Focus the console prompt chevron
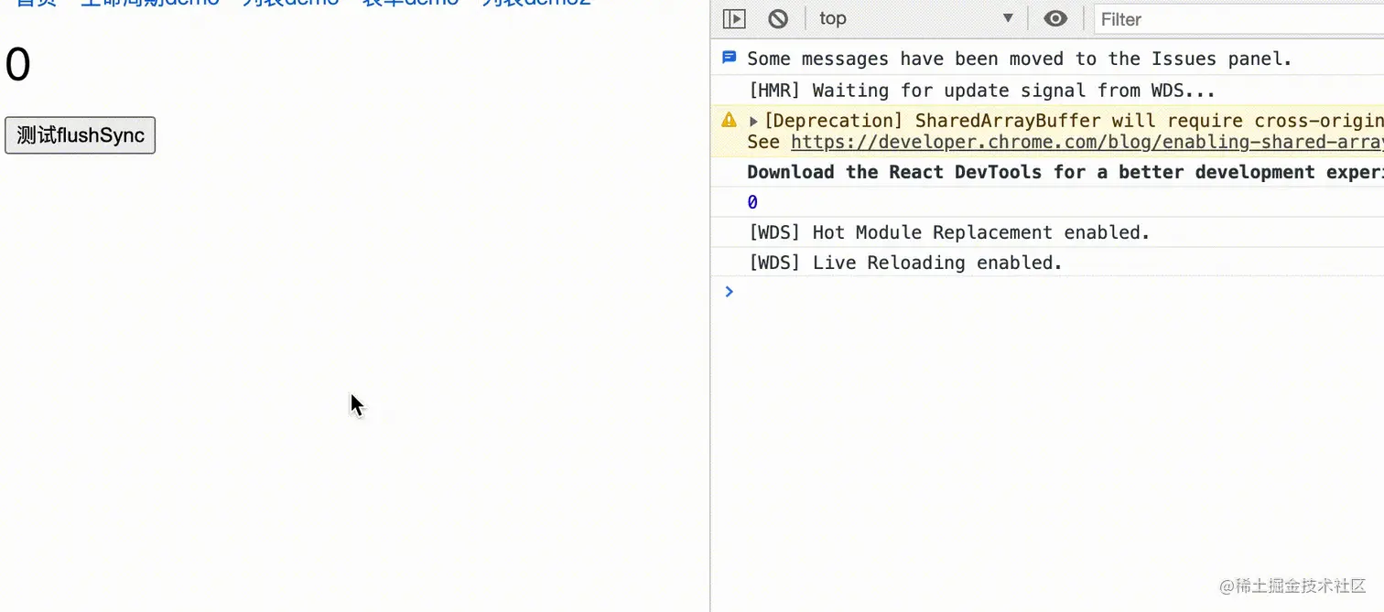 [730, 292]
